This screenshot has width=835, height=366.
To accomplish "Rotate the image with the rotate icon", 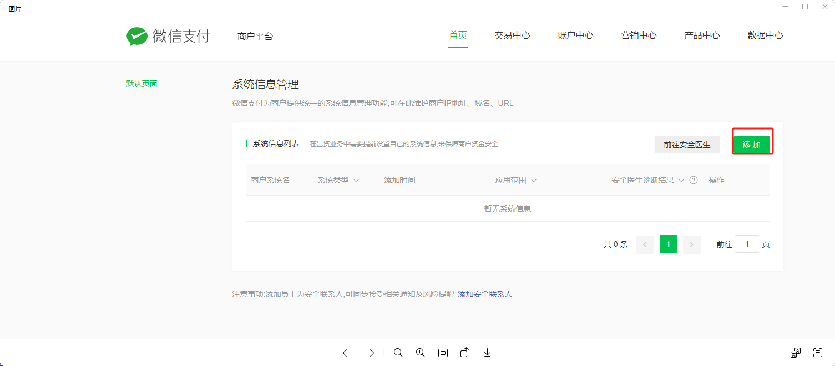I will pyautogui.click(x=465, y=353).
